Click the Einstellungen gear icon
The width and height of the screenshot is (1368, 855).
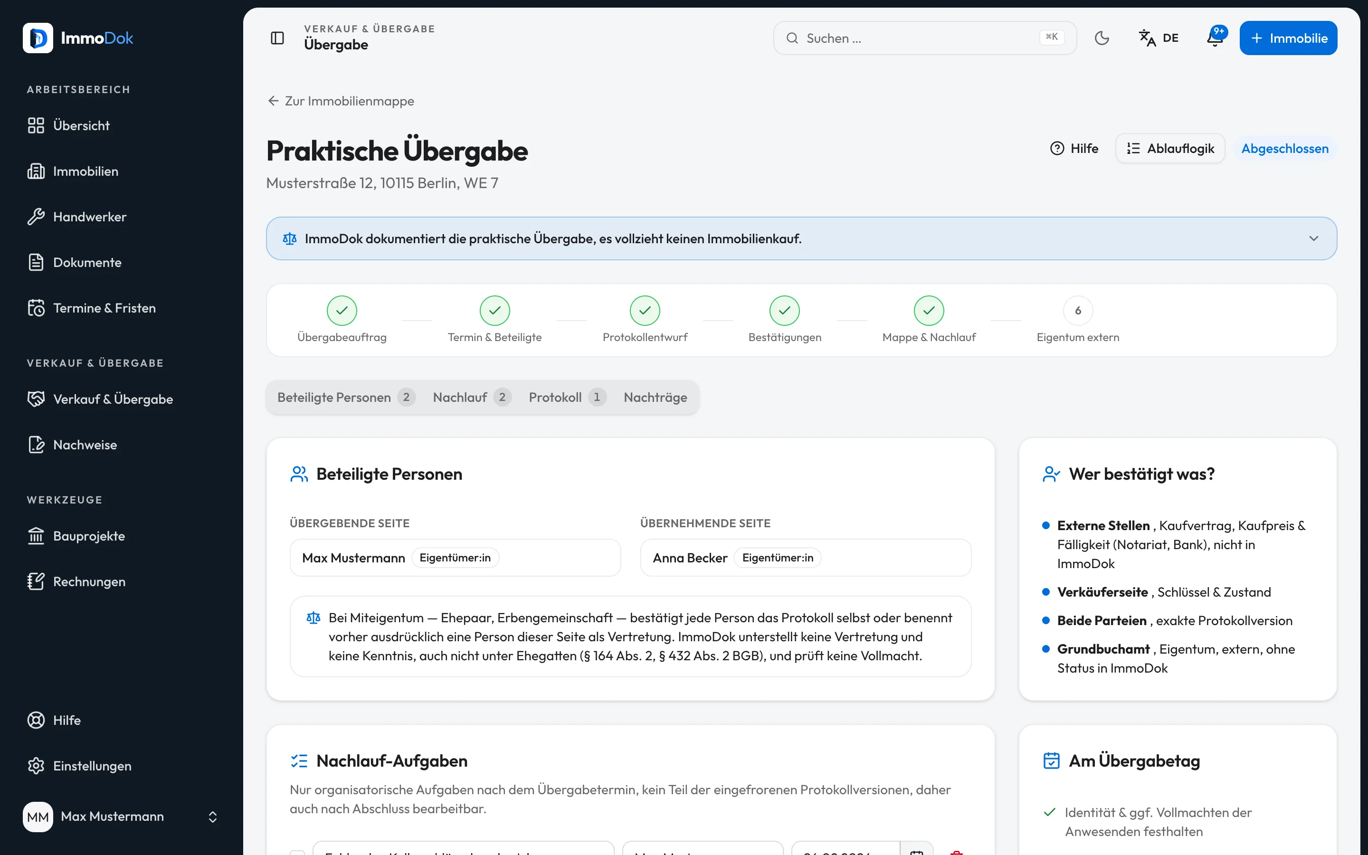click(36, 766)
